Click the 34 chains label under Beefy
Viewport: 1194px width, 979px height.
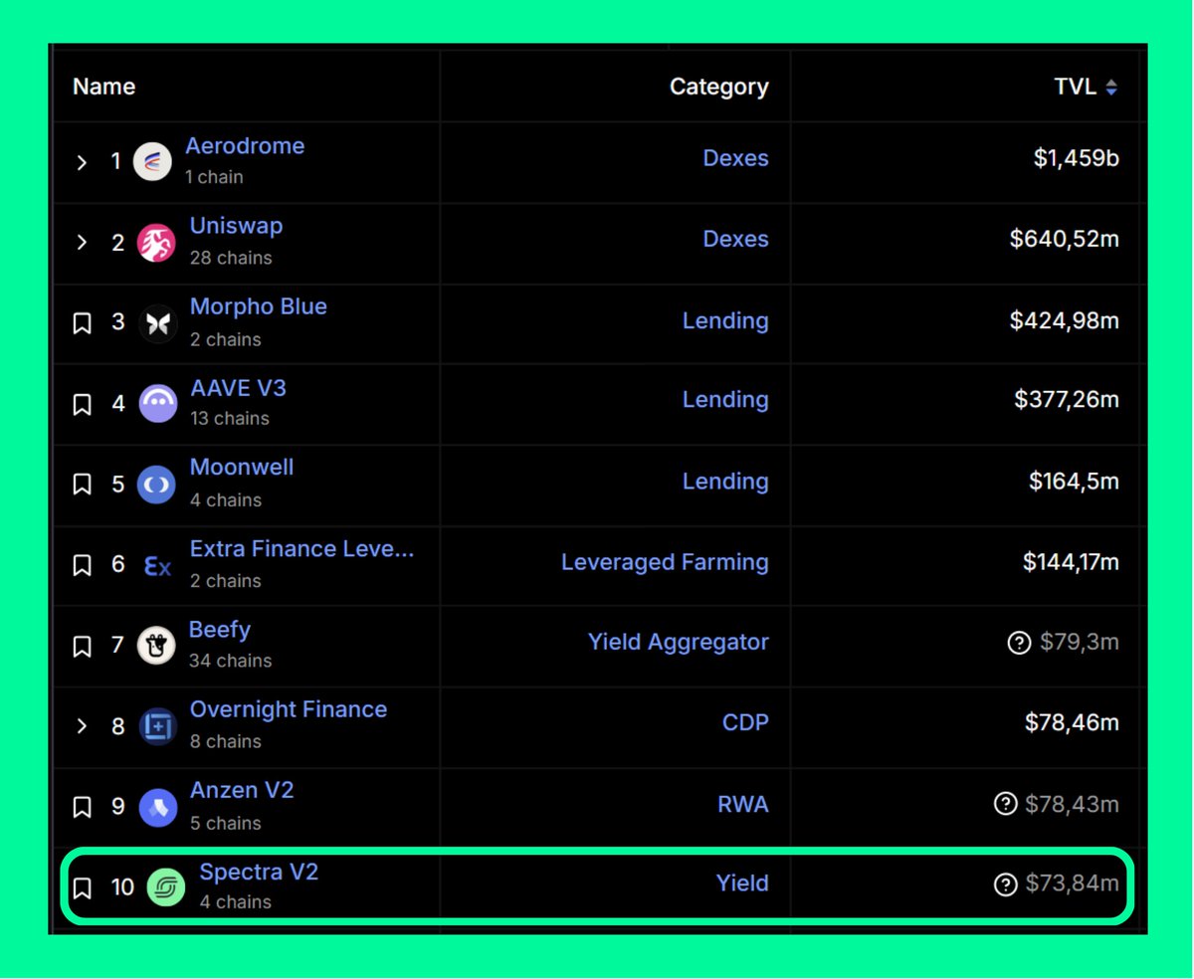click(x=230, y=661)
